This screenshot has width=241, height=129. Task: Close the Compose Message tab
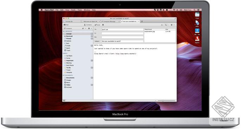click(119, 21)
